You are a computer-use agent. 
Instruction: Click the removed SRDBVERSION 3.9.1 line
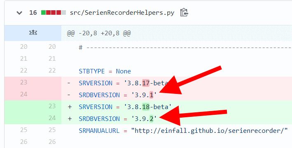[x=177, y=95]
